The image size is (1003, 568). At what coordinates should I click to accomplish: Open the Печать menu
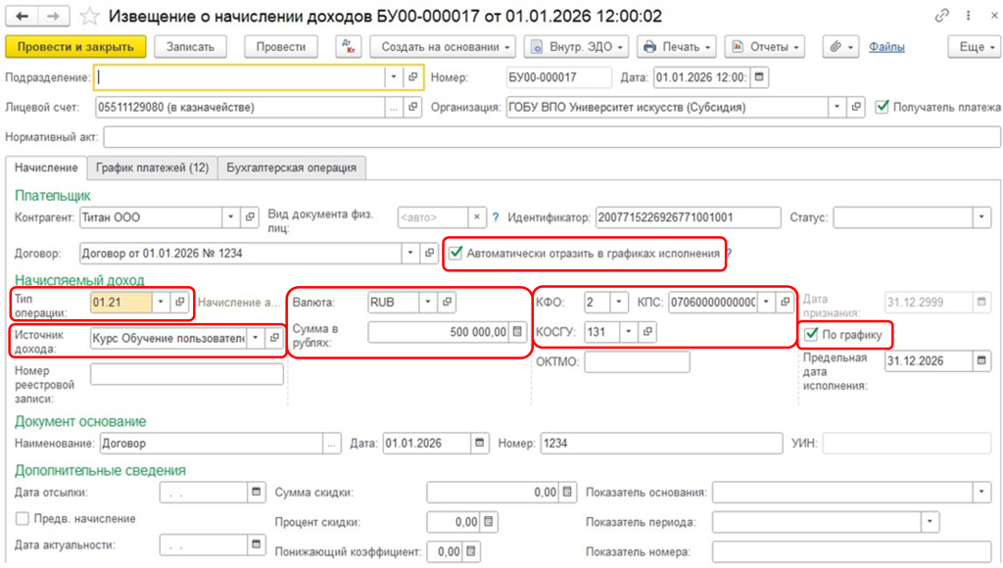(x=676, y=47)
